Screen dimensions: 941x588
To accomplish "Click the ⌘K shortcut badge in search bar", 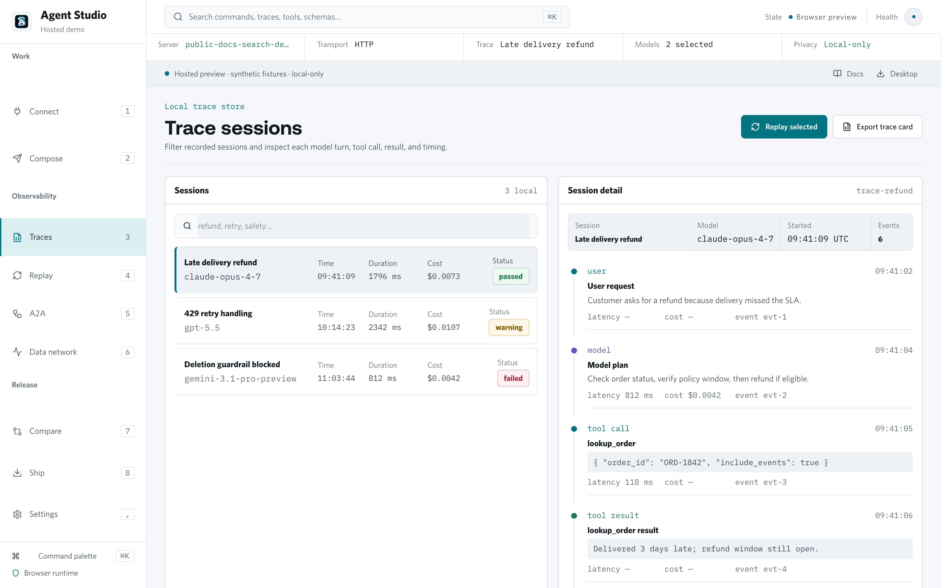I will tap(552, 17).
